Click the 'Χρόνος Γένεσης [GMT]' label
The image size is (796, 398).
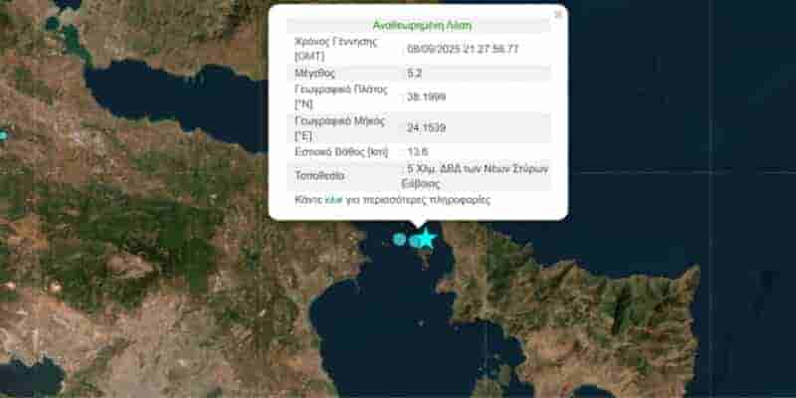click(336, 49)
